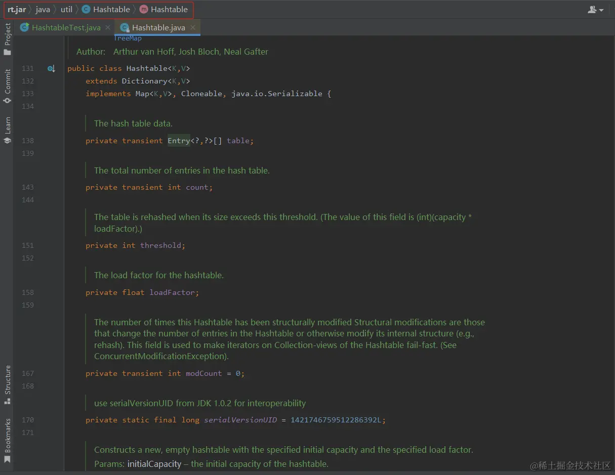Image resolution: width=615 pixels, height=475 pixels.
Task: Click the TreeMap link in doc comment
Action: [x=128, y=38]
